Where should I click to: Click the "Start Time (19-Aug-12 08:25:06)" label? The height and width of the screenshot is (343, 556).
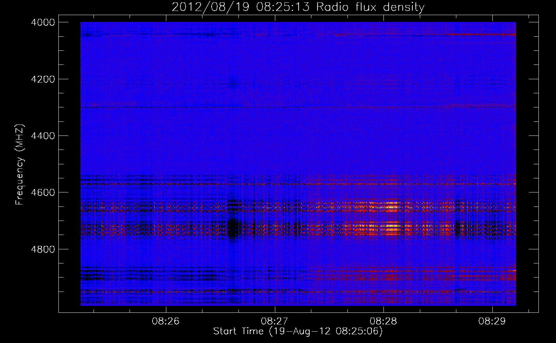[x=298, y=331]
